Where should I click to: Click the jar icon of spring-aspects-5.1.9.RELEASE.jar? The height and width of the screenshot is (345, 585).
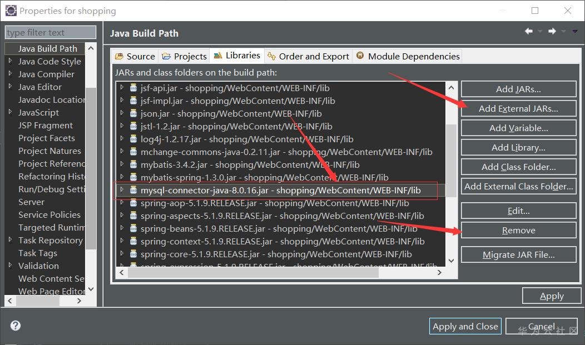133,216
